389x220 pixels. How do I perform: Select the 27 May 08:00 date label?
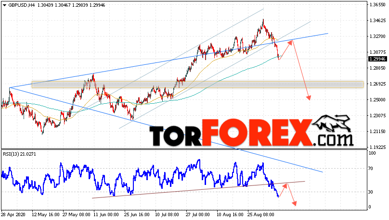tap(77, 215)
